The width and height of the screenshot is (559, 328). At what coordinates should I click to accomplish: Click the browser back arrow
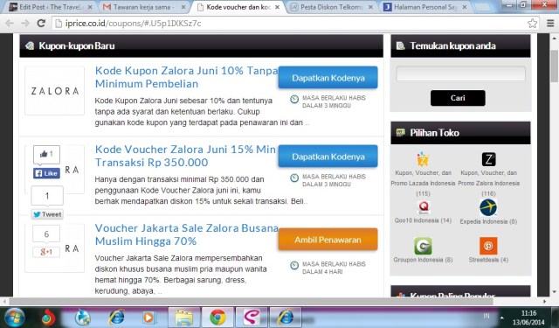[10, 24]
